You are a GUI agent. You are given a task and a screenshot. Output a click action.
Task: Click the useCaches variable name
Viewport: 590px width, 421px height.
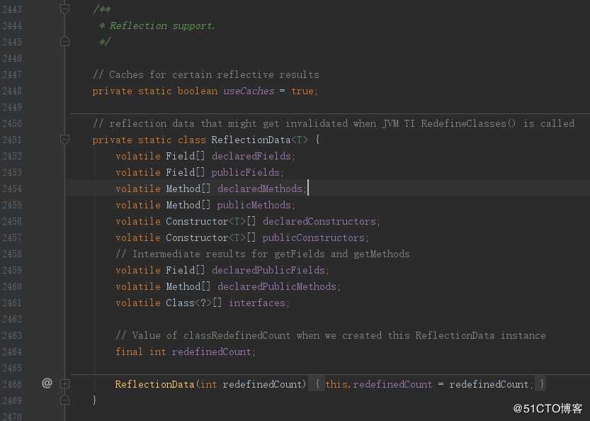pyautogui.click(x=249, y=91)
